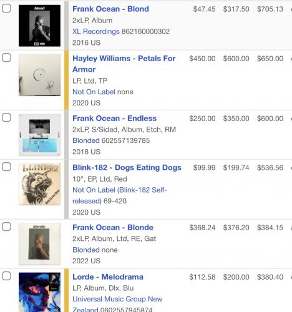Check the box for Frank Ocean Blond
Image resolution: width=292 pixels, height=312 pixels.
6,8
